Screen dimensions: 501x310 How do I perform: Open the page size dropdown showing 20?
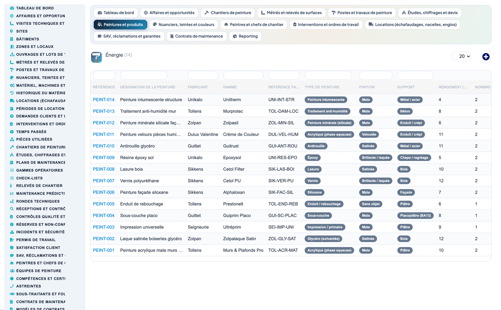pyautogui.click(x=461, y=56)
